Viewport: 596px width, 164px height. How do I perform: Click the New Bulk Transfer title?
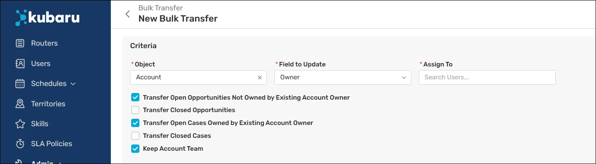[x=178, y=19]
